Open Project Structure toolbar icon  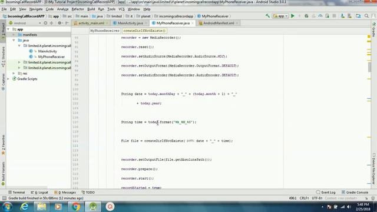click(x=358, y=16)
